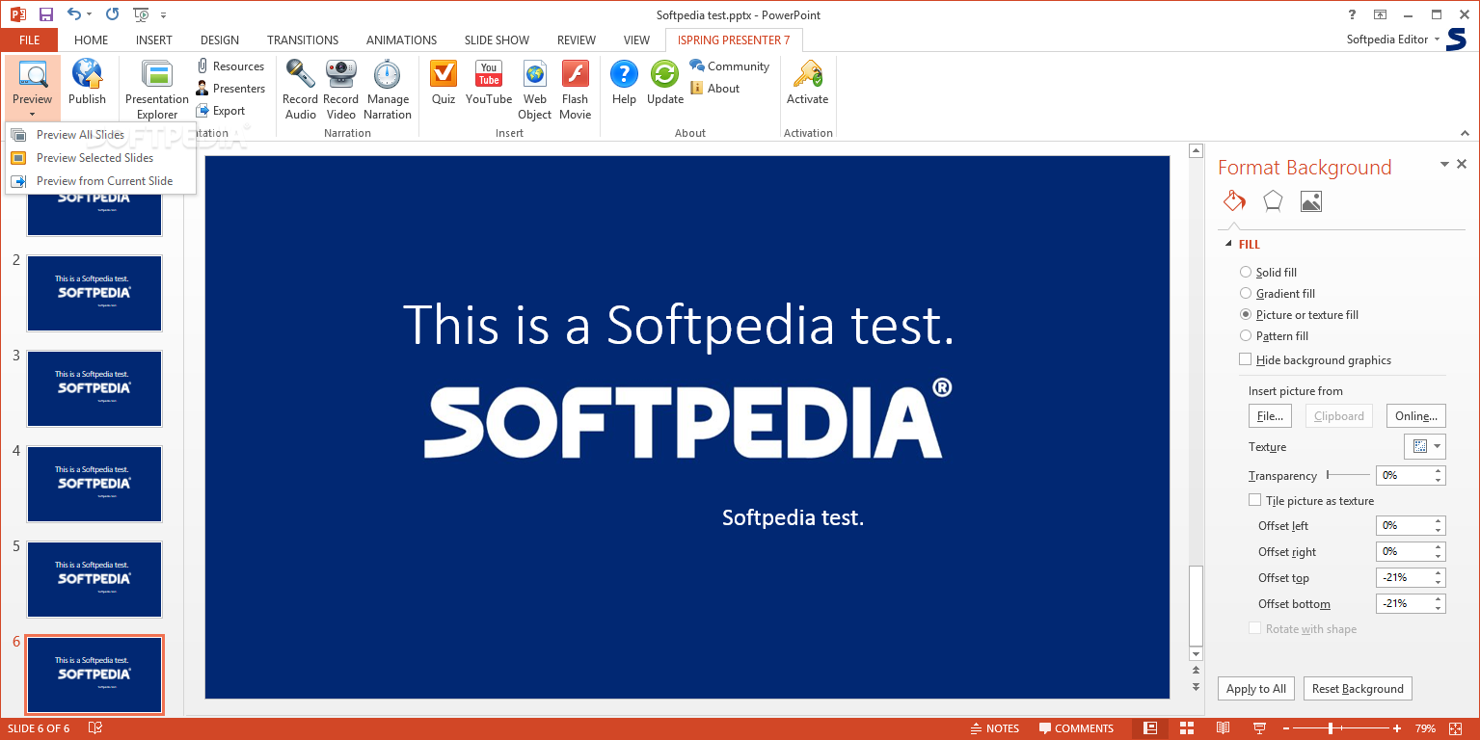1480x740 pixels.
Task: Select slide 3 thumbnail
Action: 94,388
